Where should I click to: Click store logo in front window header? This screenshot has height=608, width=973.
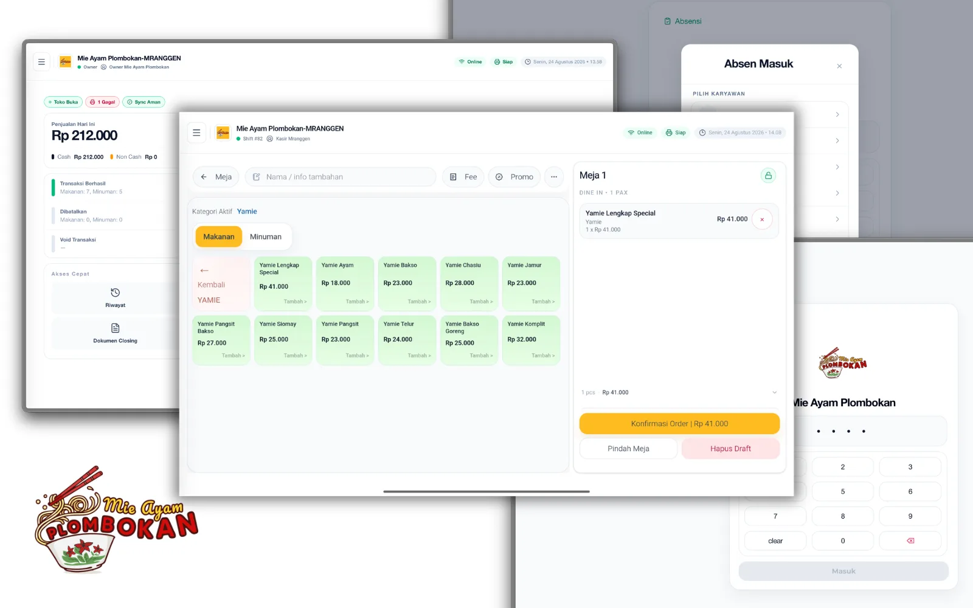pos(223,133)
